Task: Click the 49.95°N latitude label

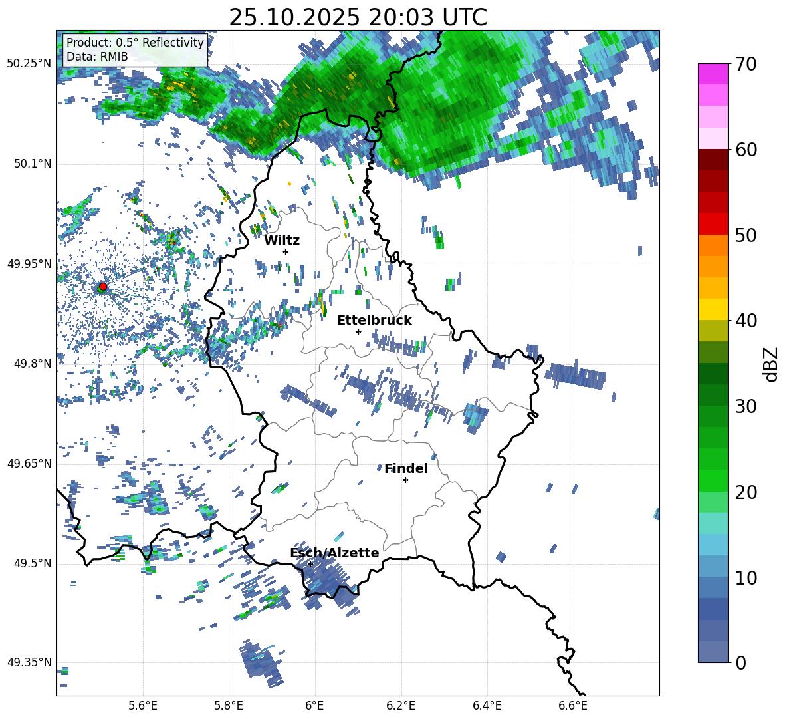Action: [x=29, y=263]
